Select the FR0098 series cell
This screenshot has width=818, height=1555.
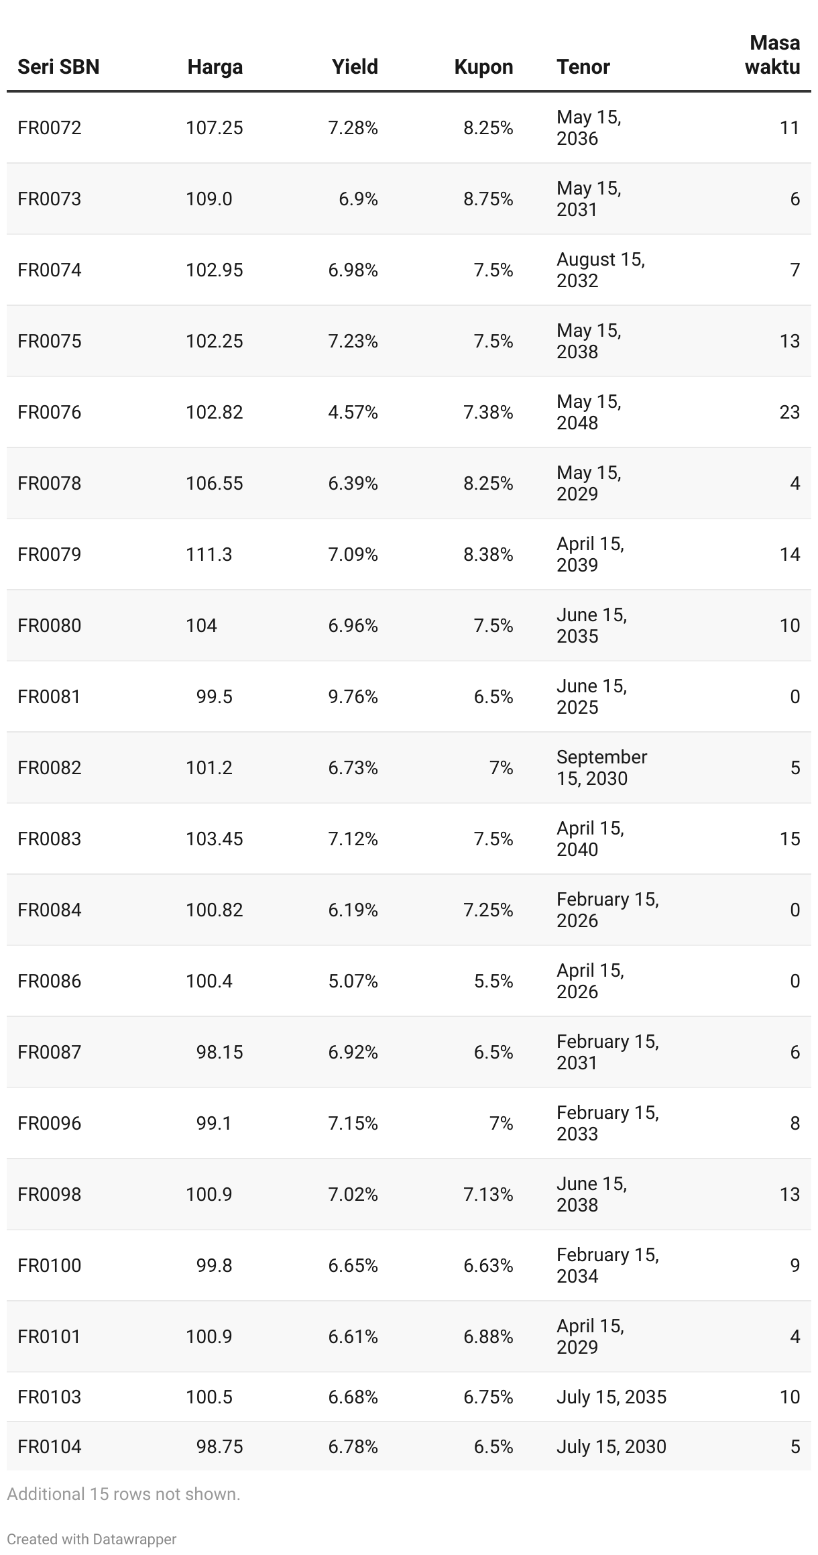(x=50, y=1194)
